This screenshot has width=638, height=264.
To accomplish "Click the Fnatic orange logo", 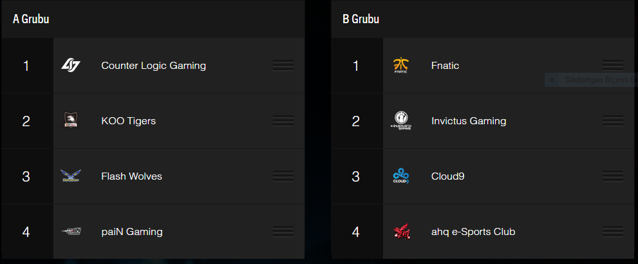I will tap(401, 66).
